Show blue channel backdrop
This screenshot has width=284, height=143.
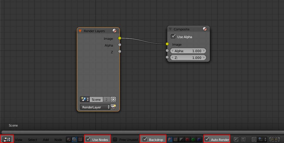coord(199,139)
